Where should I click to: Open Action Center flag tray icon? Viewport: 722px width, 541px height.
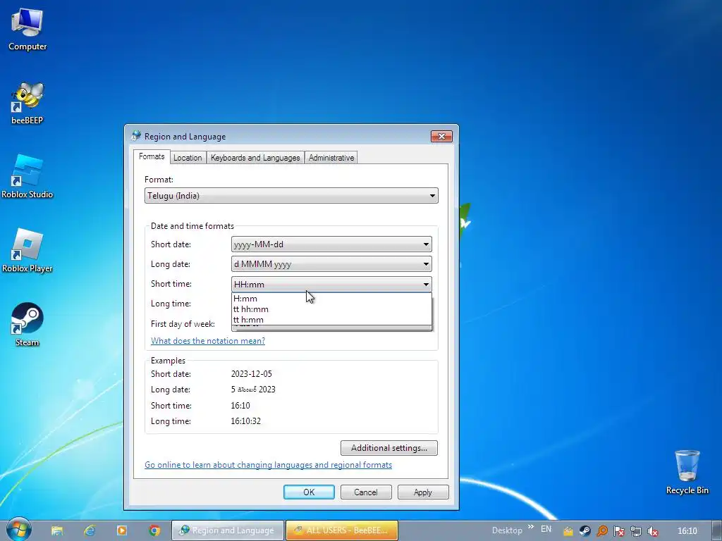coord(619,531)
